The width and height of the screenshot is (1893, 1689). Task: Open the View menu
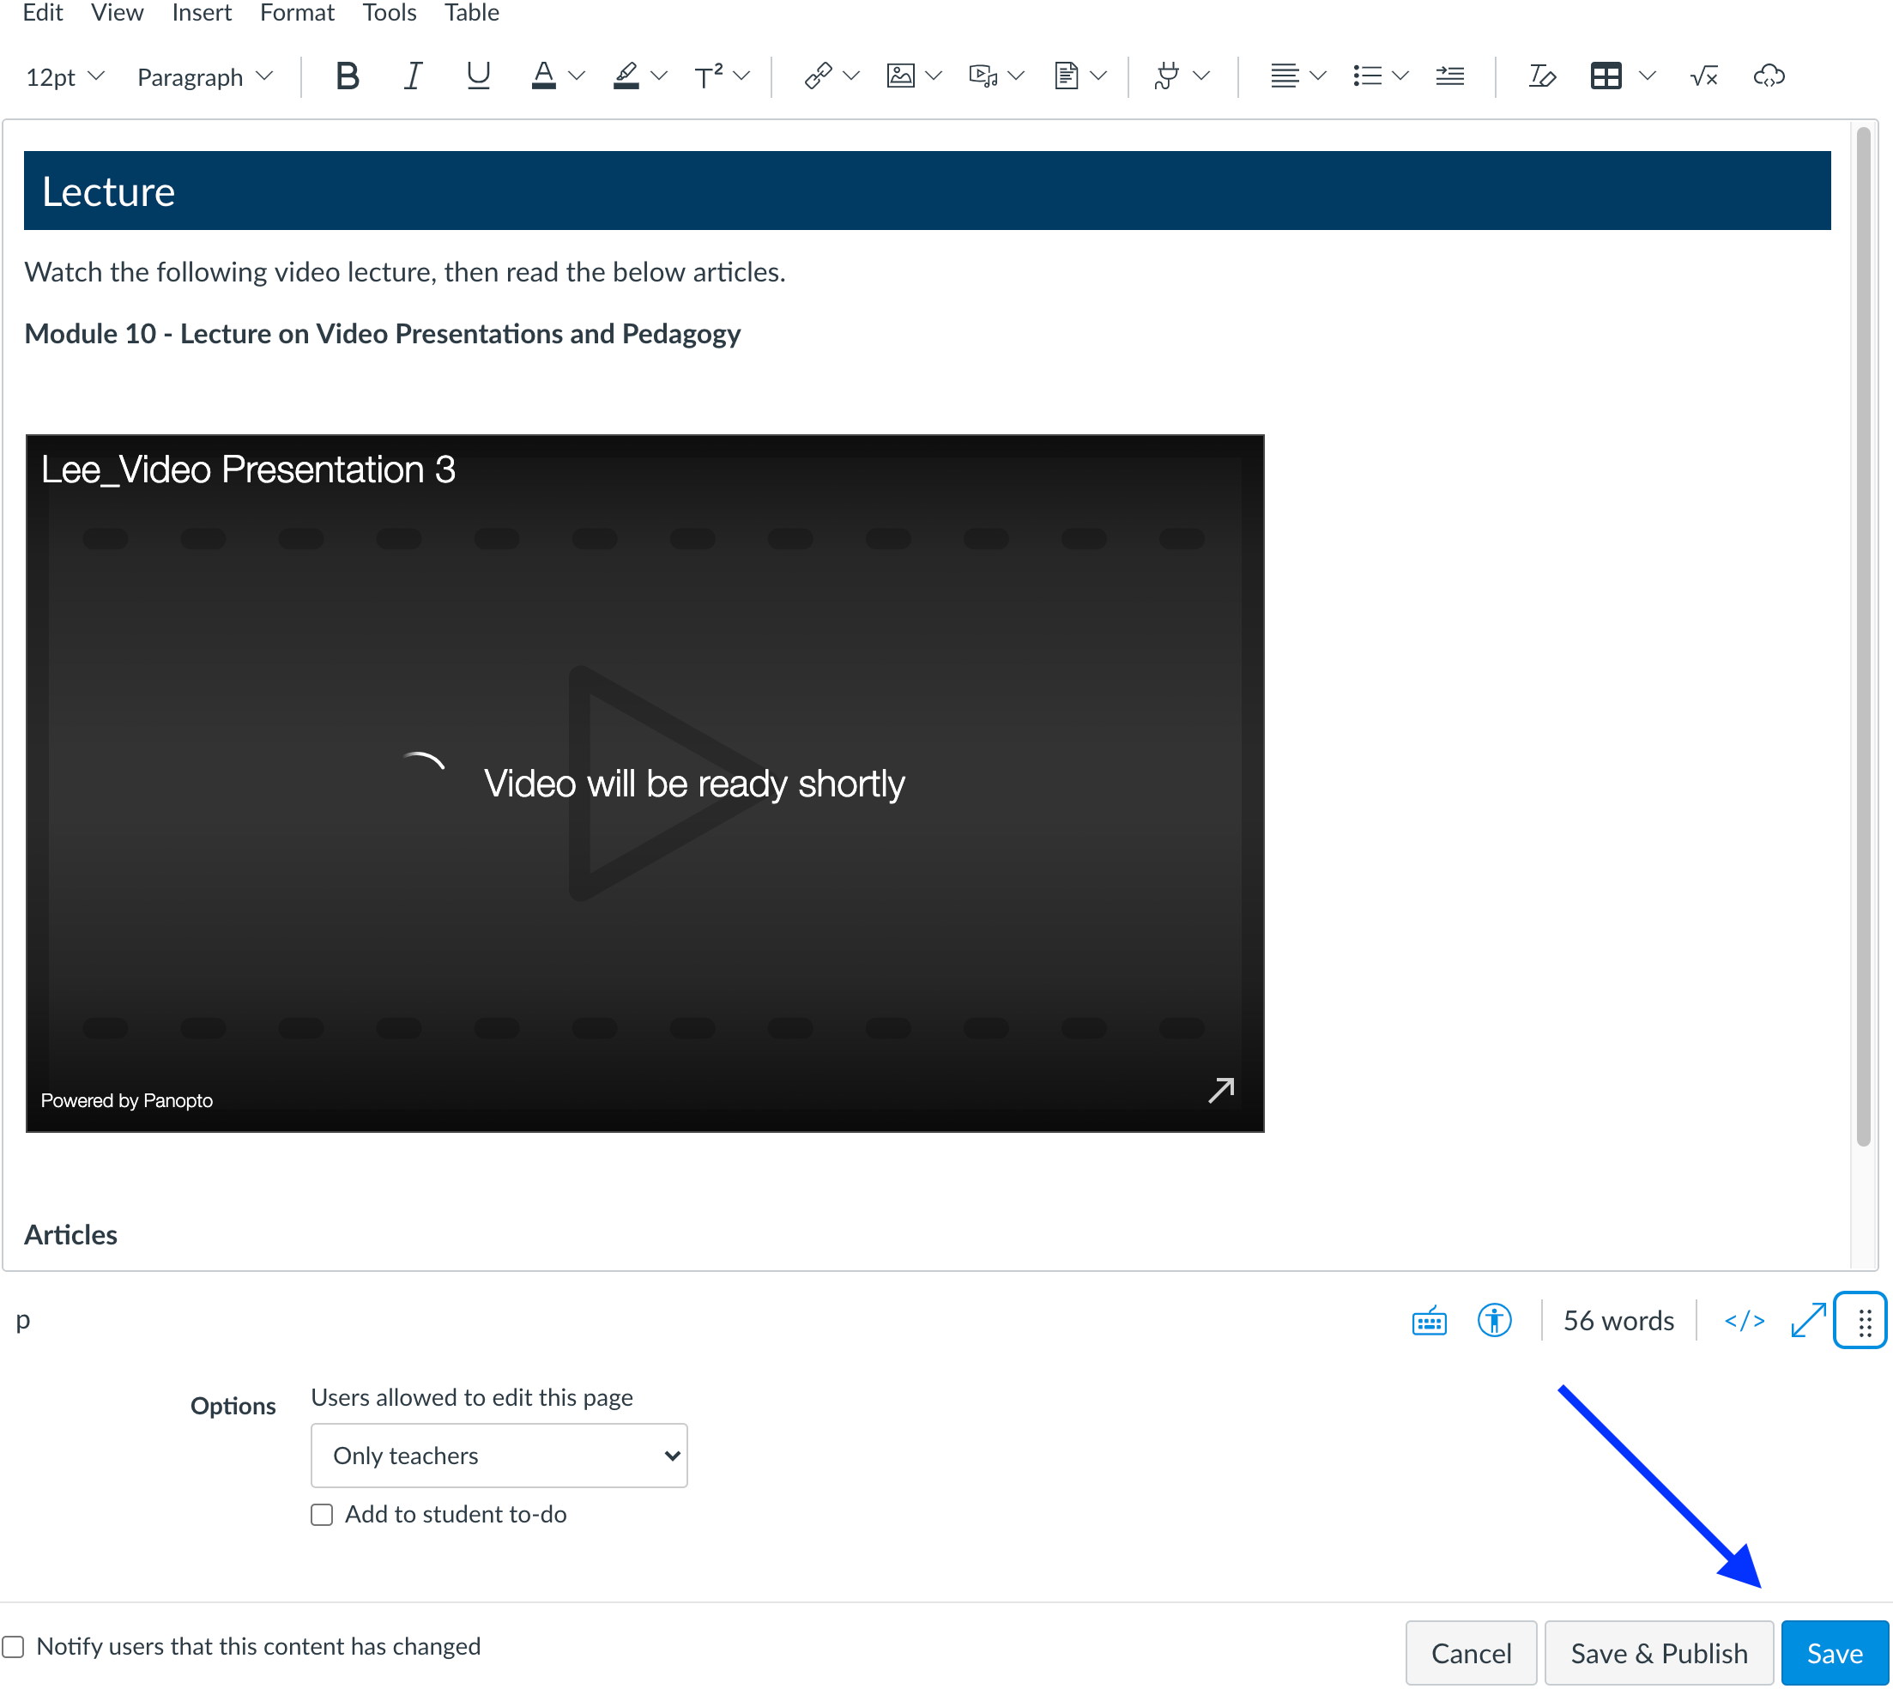tap(117, 13)
